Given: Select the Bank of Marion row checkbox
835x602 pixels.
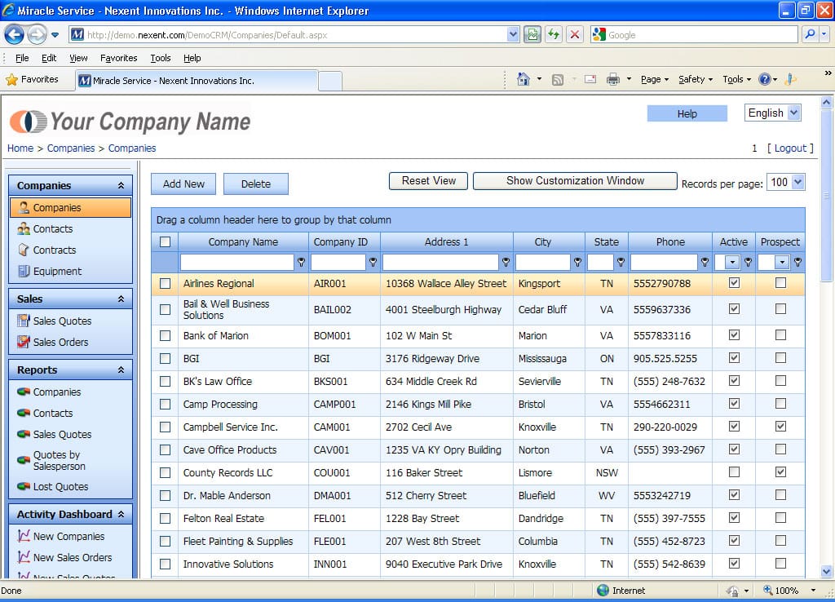Looking at the screenshot, I should coord(165,335).
